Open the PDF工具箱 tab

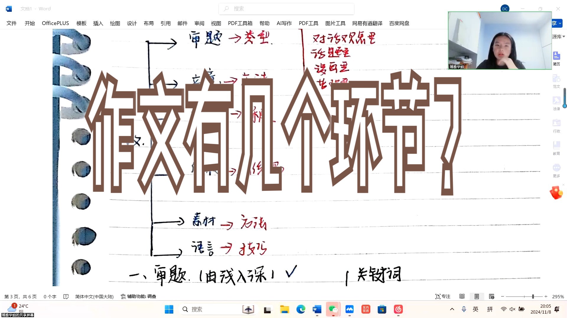coord(240,23)
